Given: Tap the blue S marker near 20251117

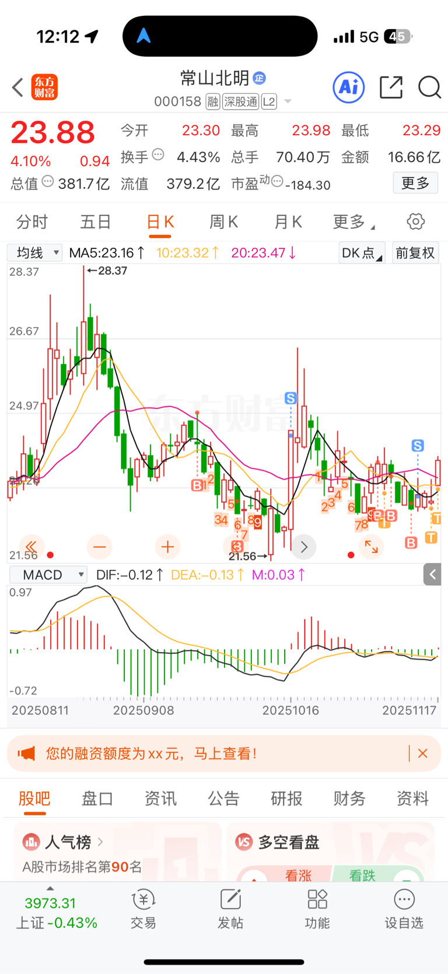Looking at the screenshot, I should 418,446.
